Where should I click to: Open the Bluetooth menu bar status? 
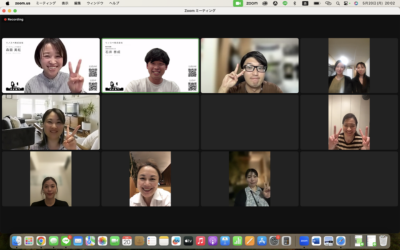(294, 3)
